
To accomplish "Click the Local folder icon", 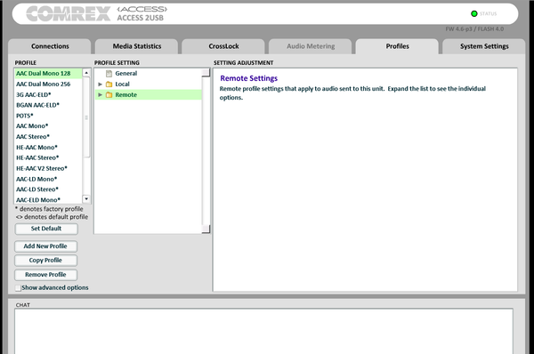I will [x=109, y=84].
